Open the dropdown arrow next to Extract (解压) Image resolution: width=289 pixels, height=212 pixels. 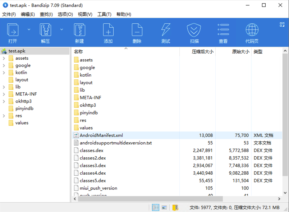click(62, 29)
